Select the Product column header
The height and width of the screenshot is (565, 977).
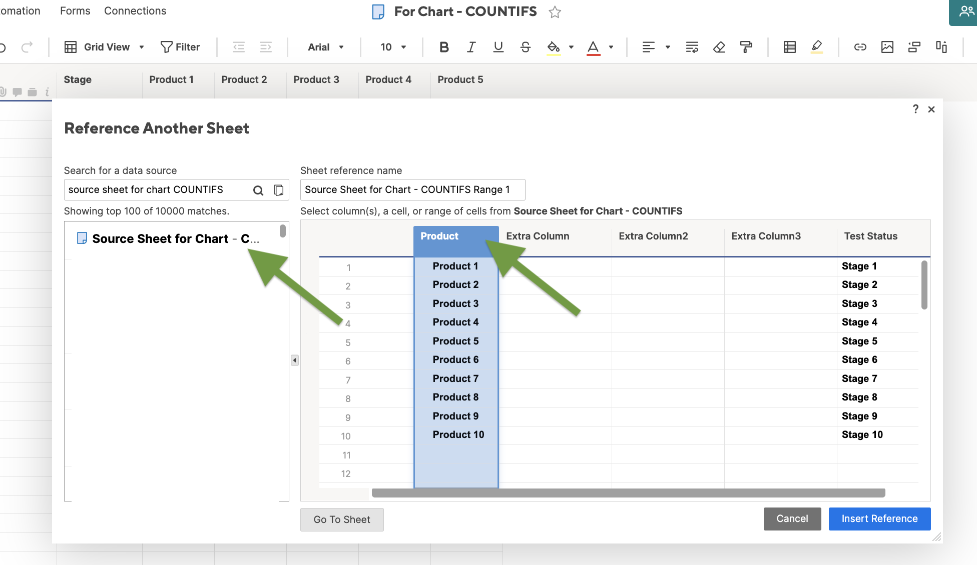pyautogui.click(x=439, y=236)
